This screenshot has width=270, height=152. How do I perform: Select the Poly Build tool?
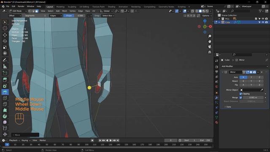5,110
